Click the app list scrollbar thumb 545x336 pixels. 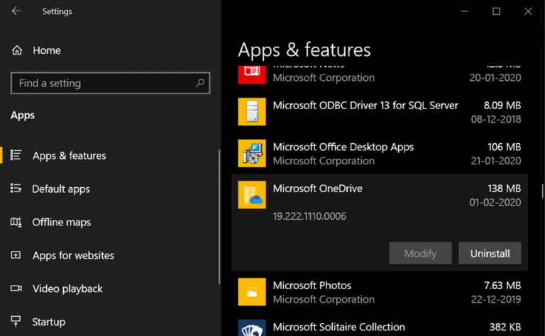(542, 191)
